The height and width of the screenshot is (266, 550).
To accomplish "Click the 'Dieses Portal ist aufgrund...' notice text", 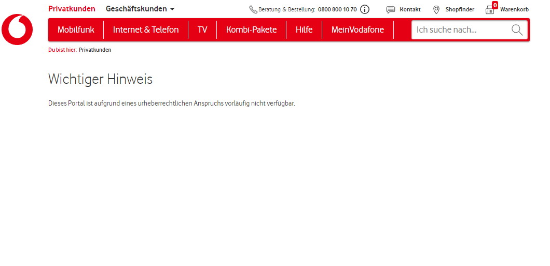I will click(x=172, y=104).
